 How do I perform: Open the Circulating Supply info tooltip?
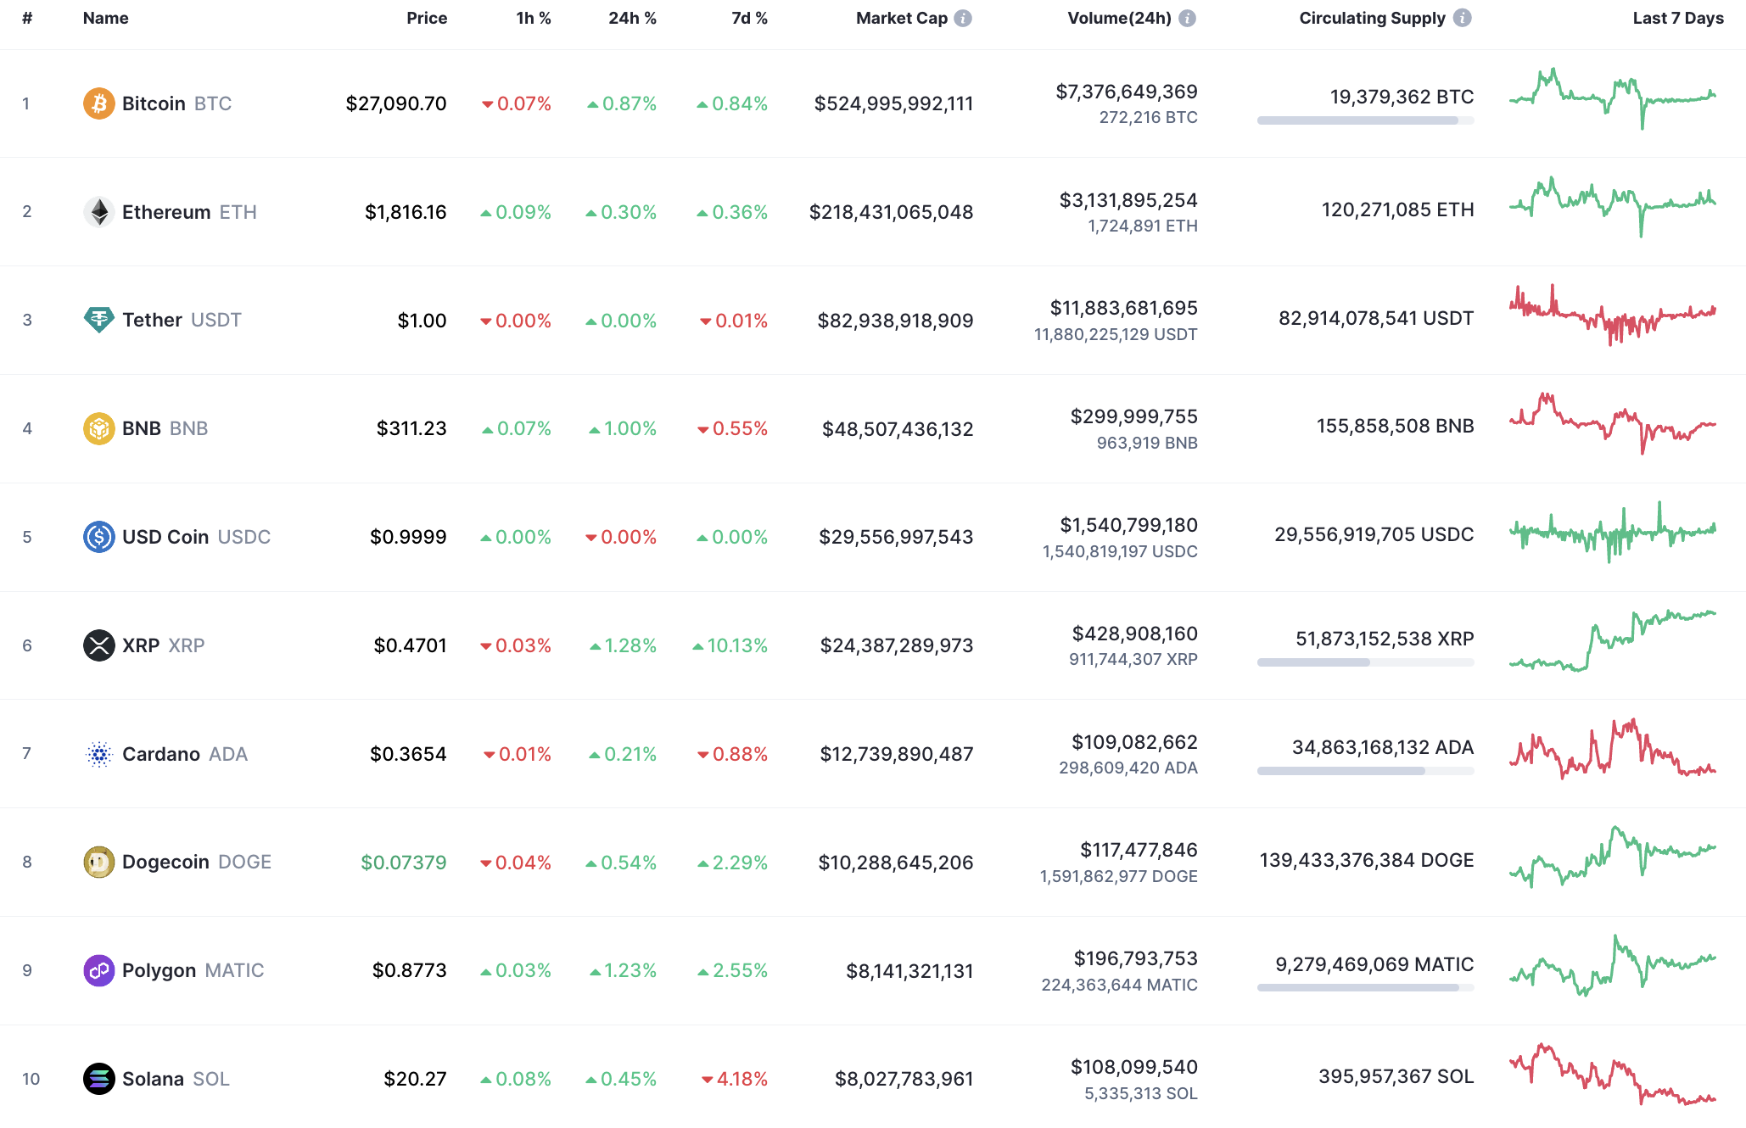coord(1463,17)
